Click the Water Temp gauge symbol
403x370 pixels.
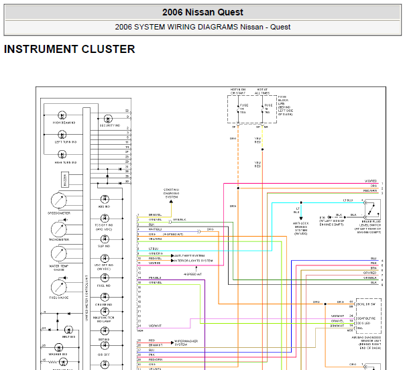point(58,254)
